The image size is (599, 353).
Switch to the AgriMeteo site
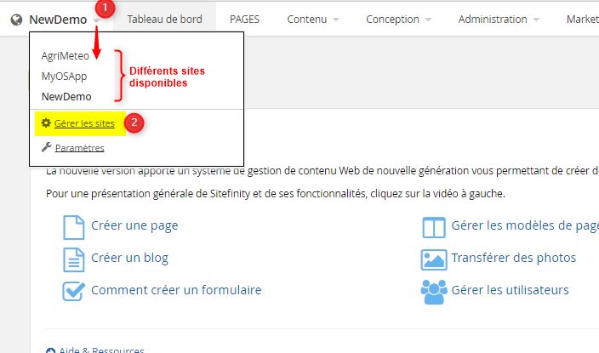(65, 56)
